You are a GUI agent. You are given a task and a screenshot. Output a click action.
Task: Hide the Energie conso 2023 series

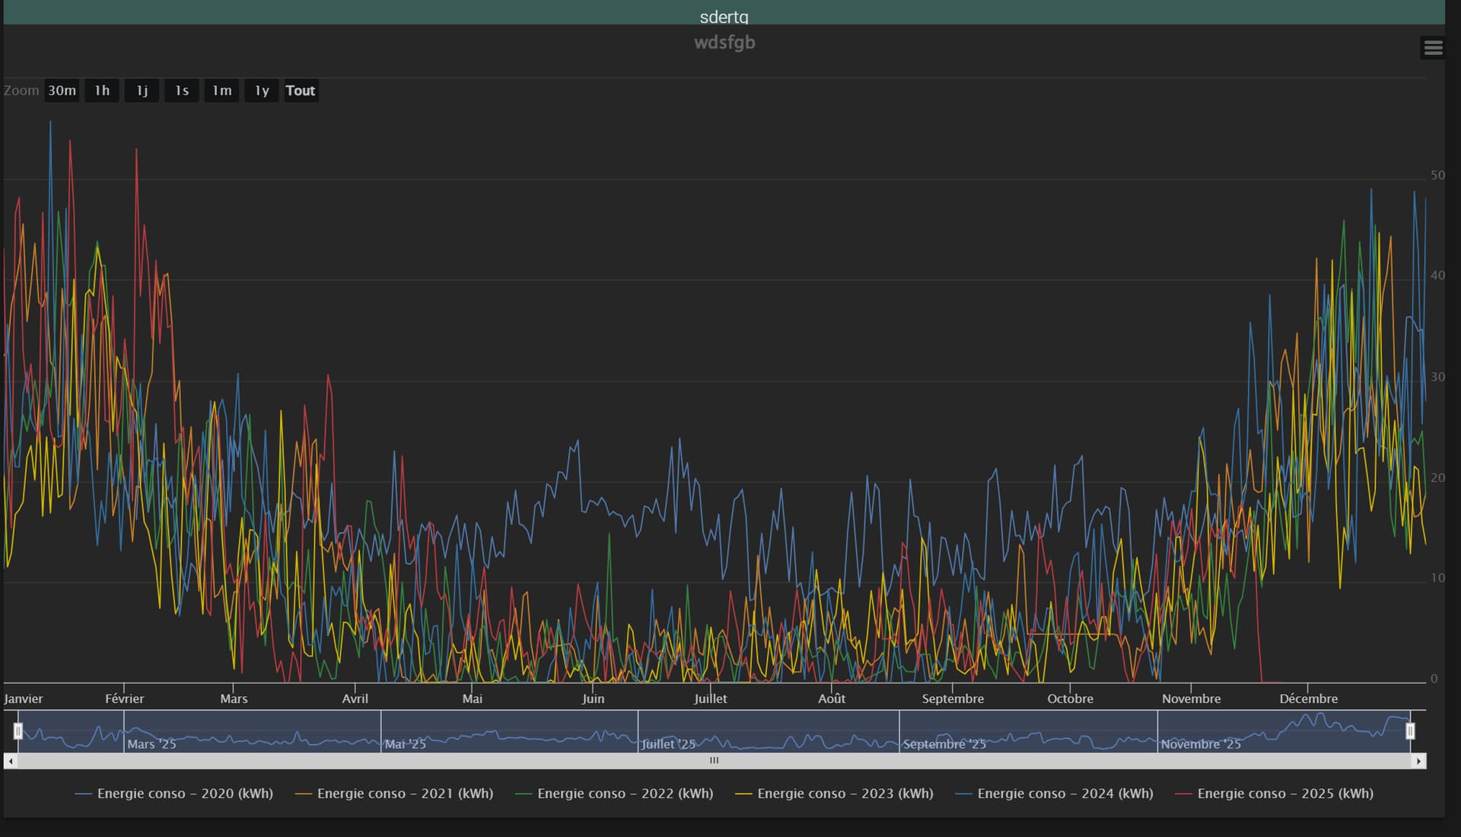click(x=845, y=794)
